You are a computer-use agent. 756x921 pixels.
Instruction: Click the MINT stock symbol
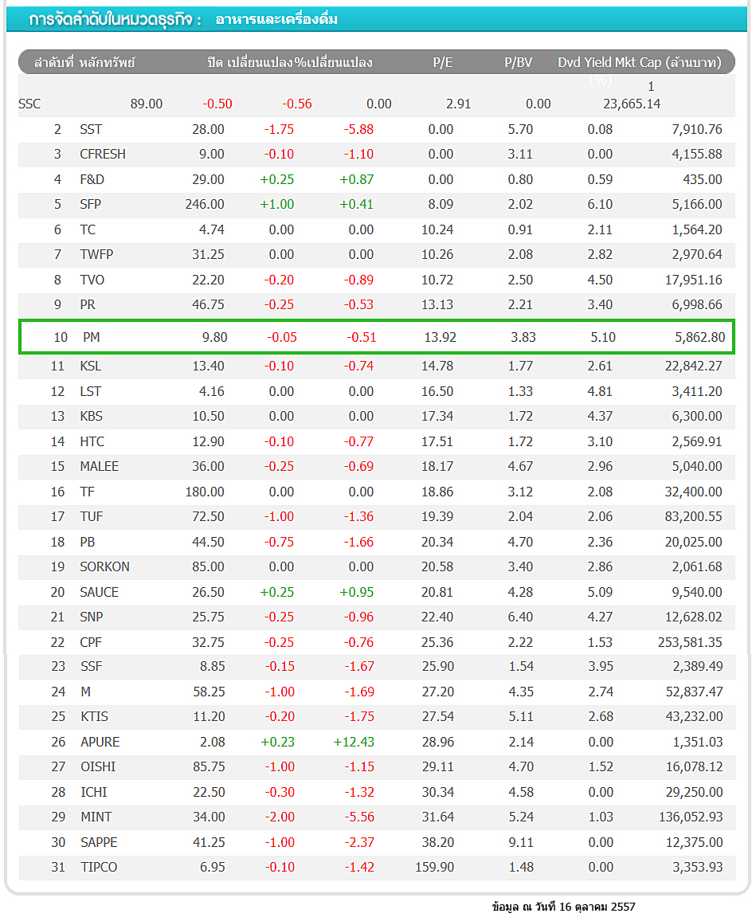tap(96, 817)
